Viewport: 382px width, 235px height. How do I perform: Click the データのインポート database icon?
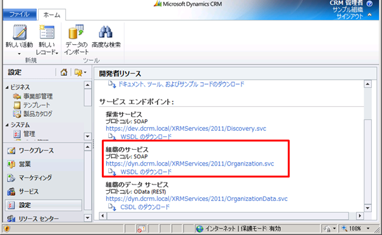pos(76,32)
